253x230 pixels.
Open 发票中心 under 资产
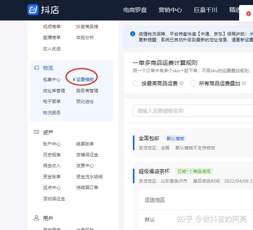(x=85, y=166)
